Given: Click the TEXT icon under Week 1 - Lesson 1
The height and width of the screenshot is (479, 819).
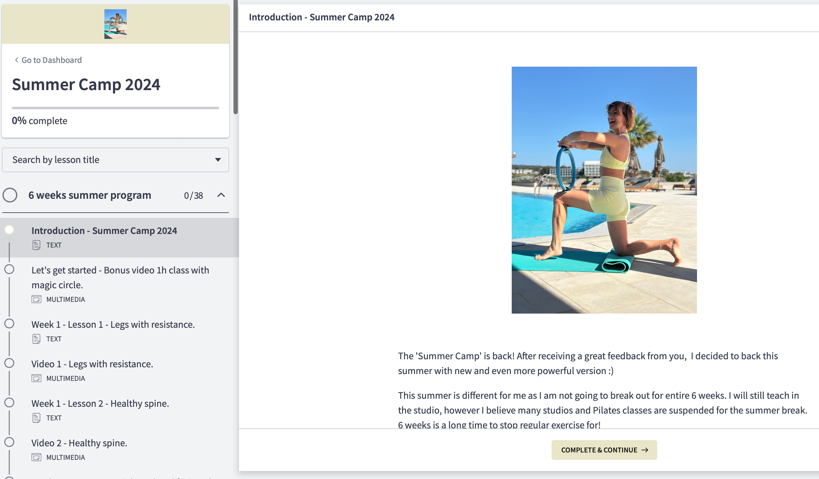Looking at the screenshot, I should pyautogui.click(x=37, y=339).
